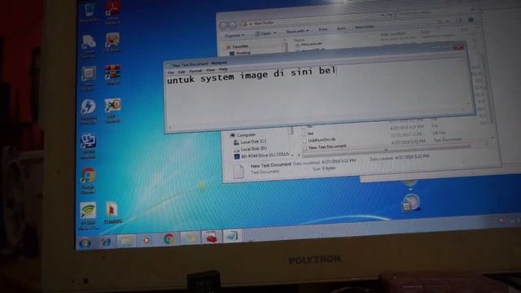This screenshot has width=521, height=293.
Task: Select the New Text Document file row
Action: pos(327,146)
